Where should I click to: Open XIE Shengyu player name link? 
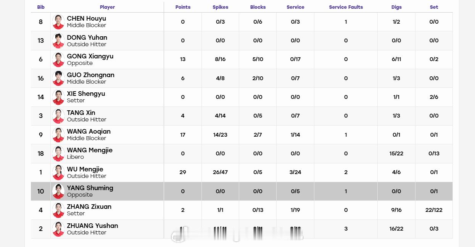pyautogui.click(x=86, y=94)
